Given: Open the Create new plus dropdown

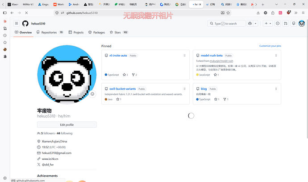Looking at the screenshot, I should (x=268, y=24).
